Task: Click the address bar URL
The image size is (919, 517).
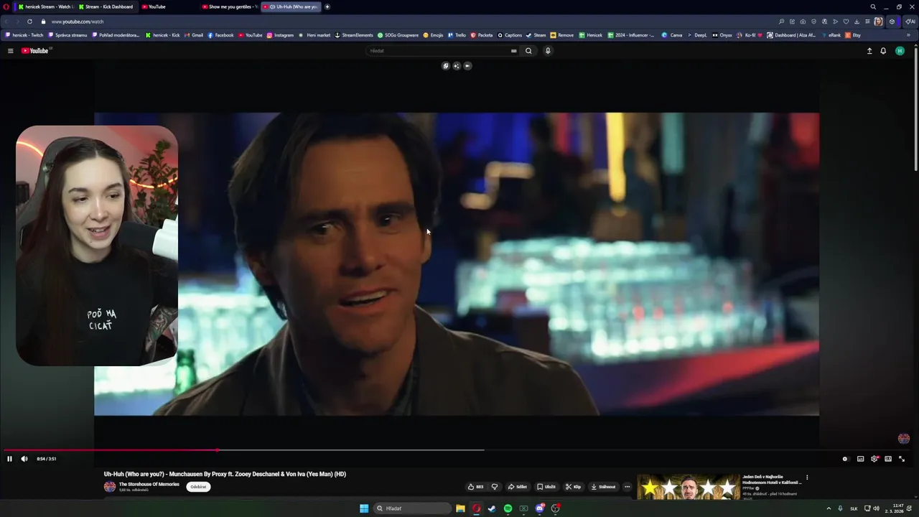Action: 78,22
